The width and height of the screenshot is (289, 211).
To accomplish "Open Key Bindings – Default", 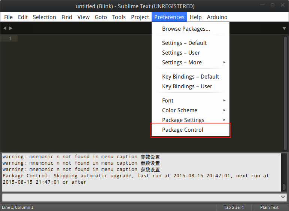I will tap(191, 77).
